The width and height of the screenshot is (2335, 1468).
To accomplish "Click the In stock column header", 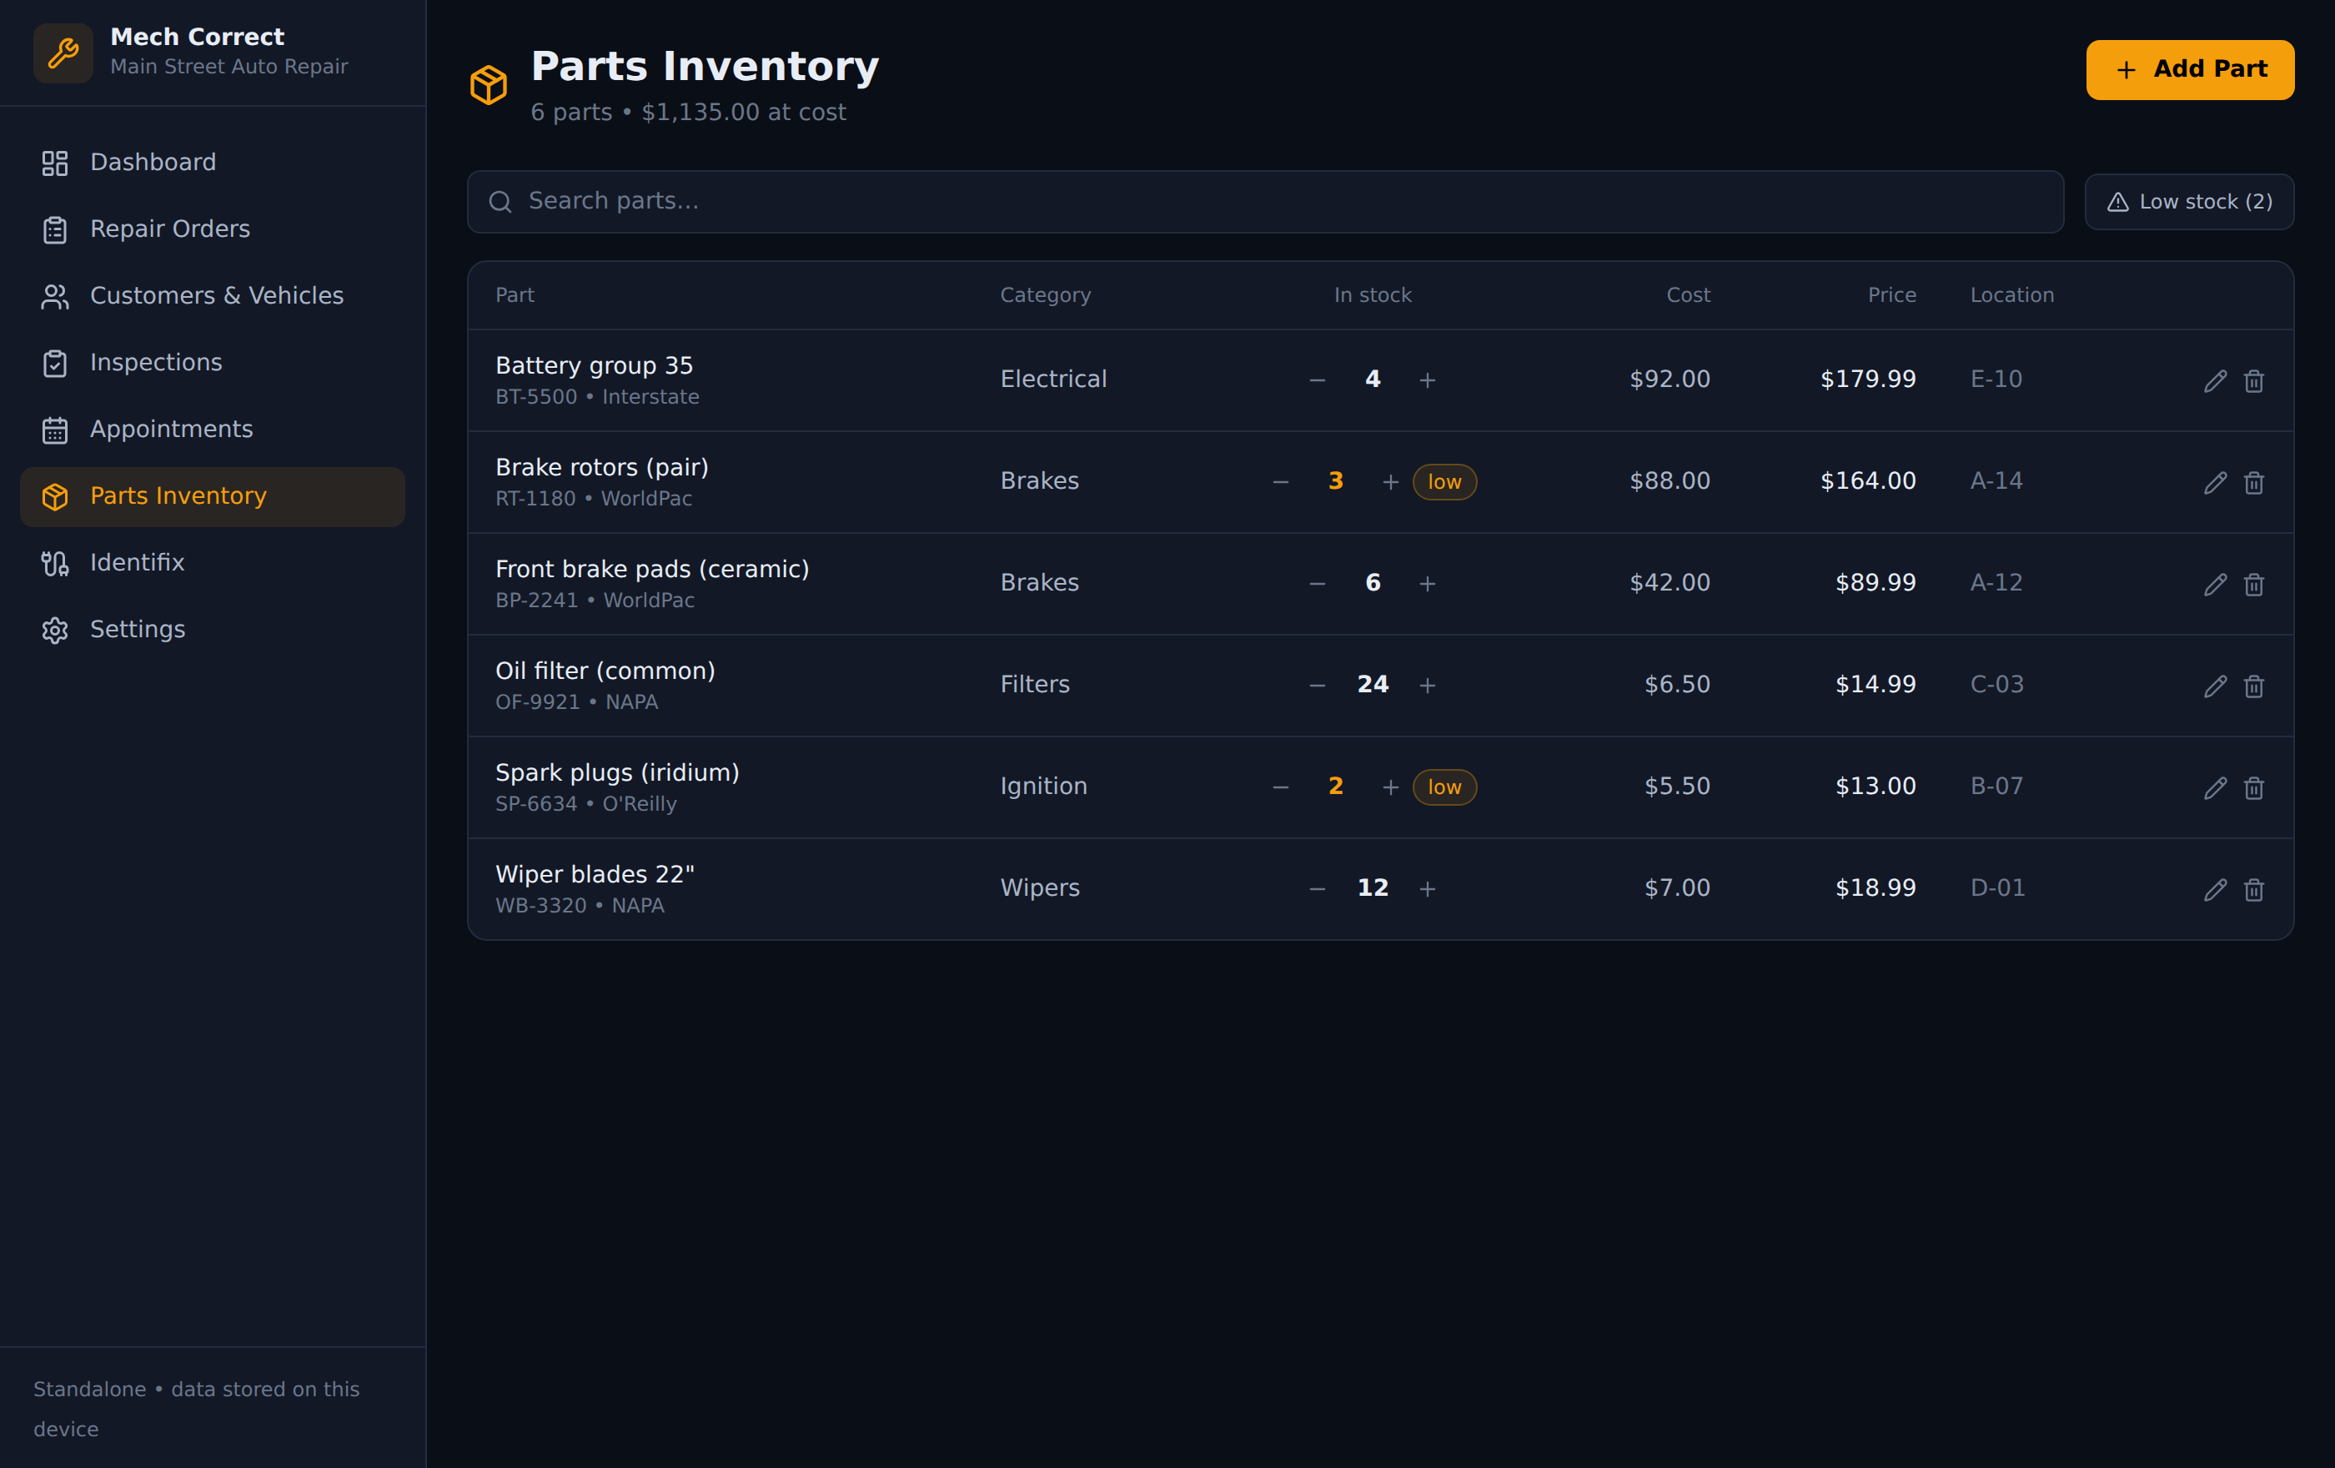I will tap(1372, 294).
